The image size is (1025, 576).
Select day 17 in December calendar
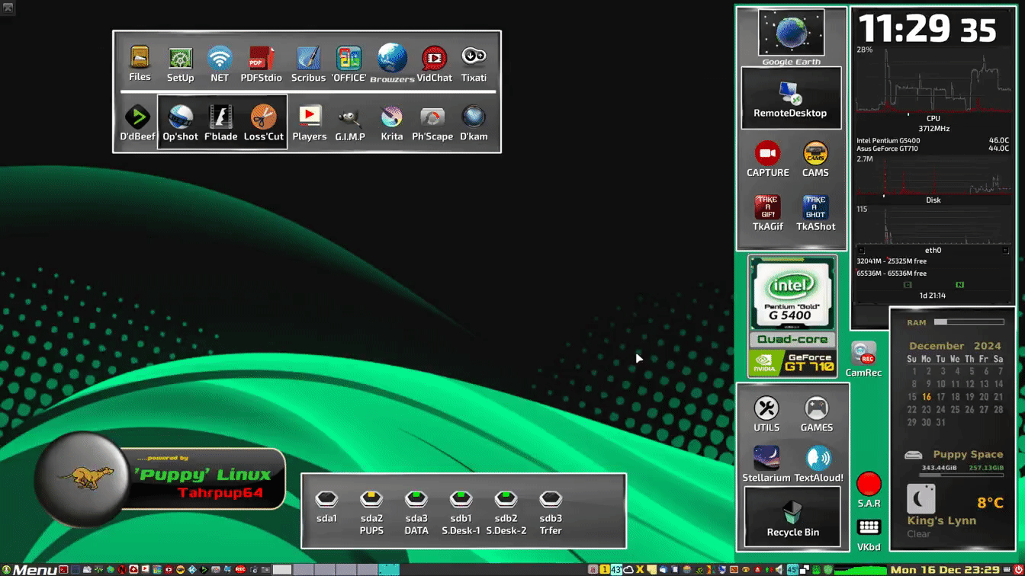[941, 396]
